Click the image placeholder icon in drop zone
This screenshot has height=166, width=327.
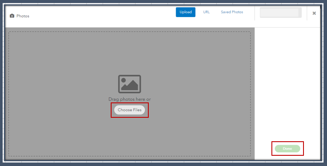[x=130, y=84]
